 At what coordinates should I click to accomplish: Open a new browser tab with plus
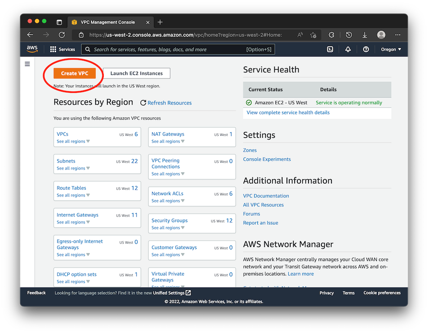coord(160,22)
